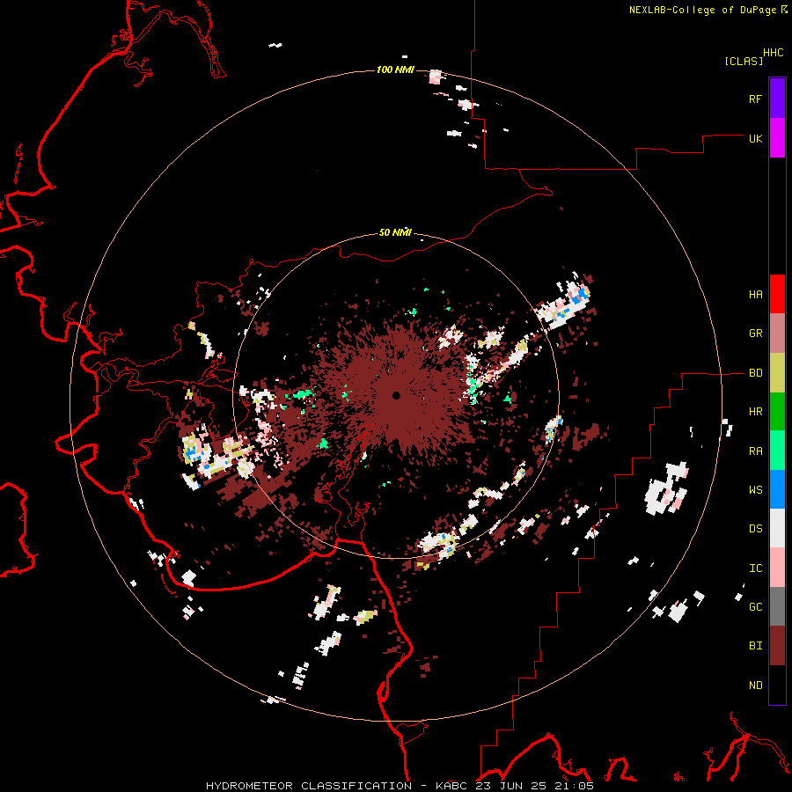The image size is (792, 792).
Task: Click the HHC product label
Action: pyautogui.click(x=773, y=53)
